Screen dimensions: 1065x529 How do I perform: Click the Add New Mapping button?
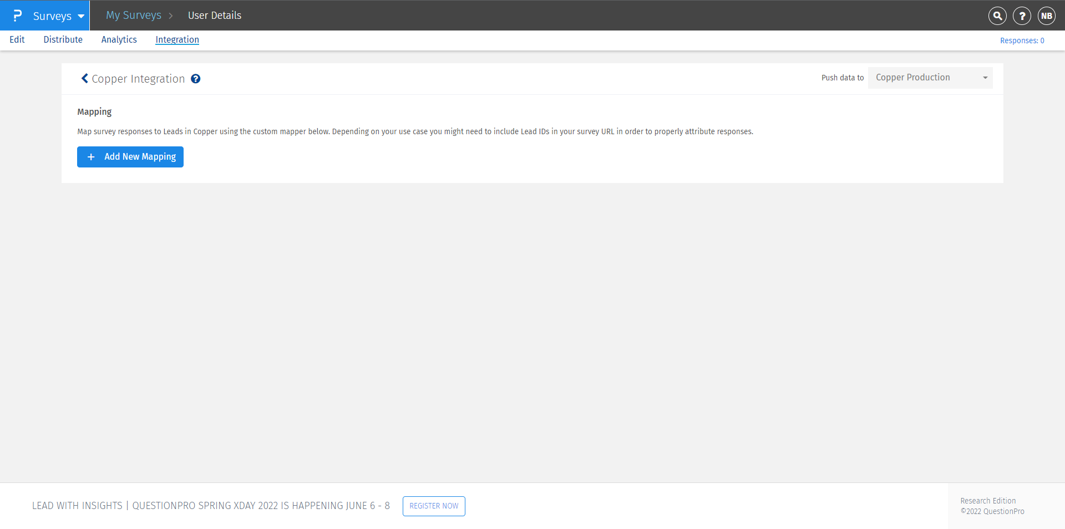coord(130,157)
